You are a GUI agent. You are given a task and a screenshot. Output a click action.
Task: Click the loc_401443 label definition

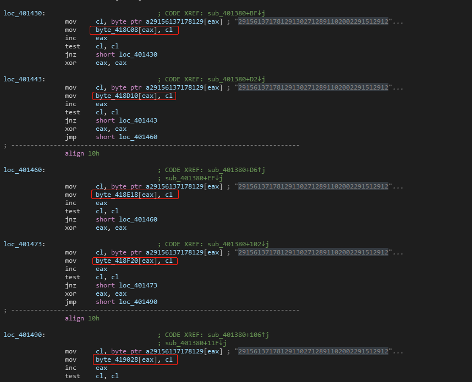click(x=24, y=79)
